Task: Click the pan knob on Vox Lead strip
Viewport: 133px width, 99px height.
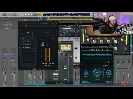Action: click(4, 66)
